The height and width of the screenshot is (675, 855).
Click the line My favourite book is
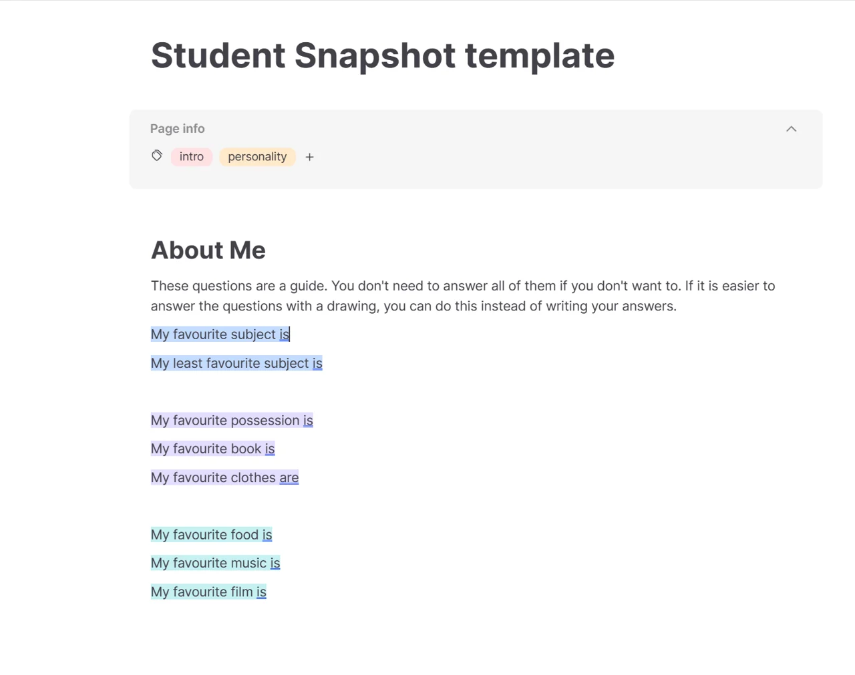pos(213,449)
